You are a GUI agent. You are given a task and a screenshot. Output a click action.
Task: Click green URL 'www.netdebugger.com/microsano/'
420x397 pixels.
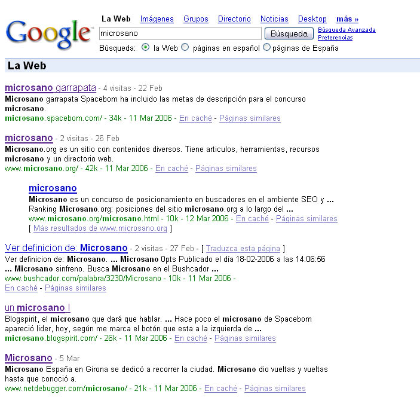click(x=66, y=389)
